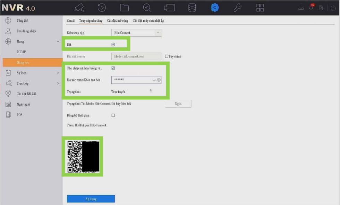Uncheck the Bật enable checkbox
This screenshot has height=205, width=340.
coord(113,44)
